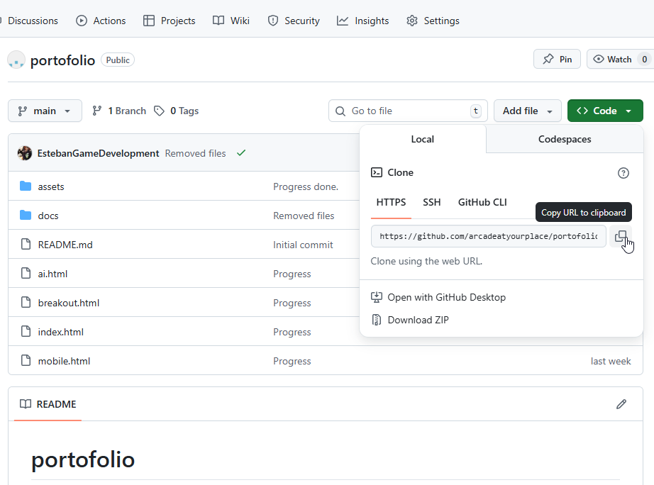Pin the portofolio repository

(557, 60)
